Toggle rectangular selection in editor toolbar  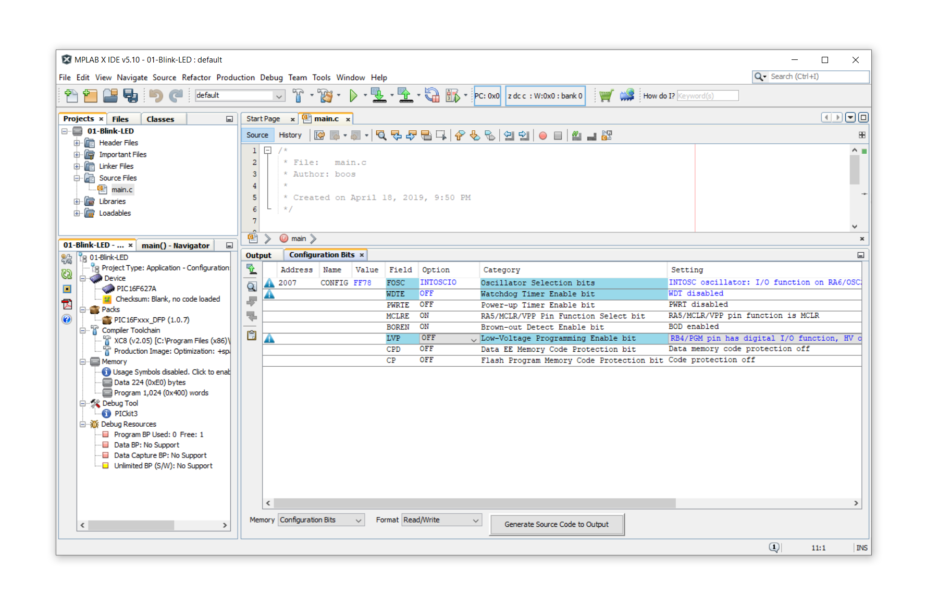(x=441, y=135)
